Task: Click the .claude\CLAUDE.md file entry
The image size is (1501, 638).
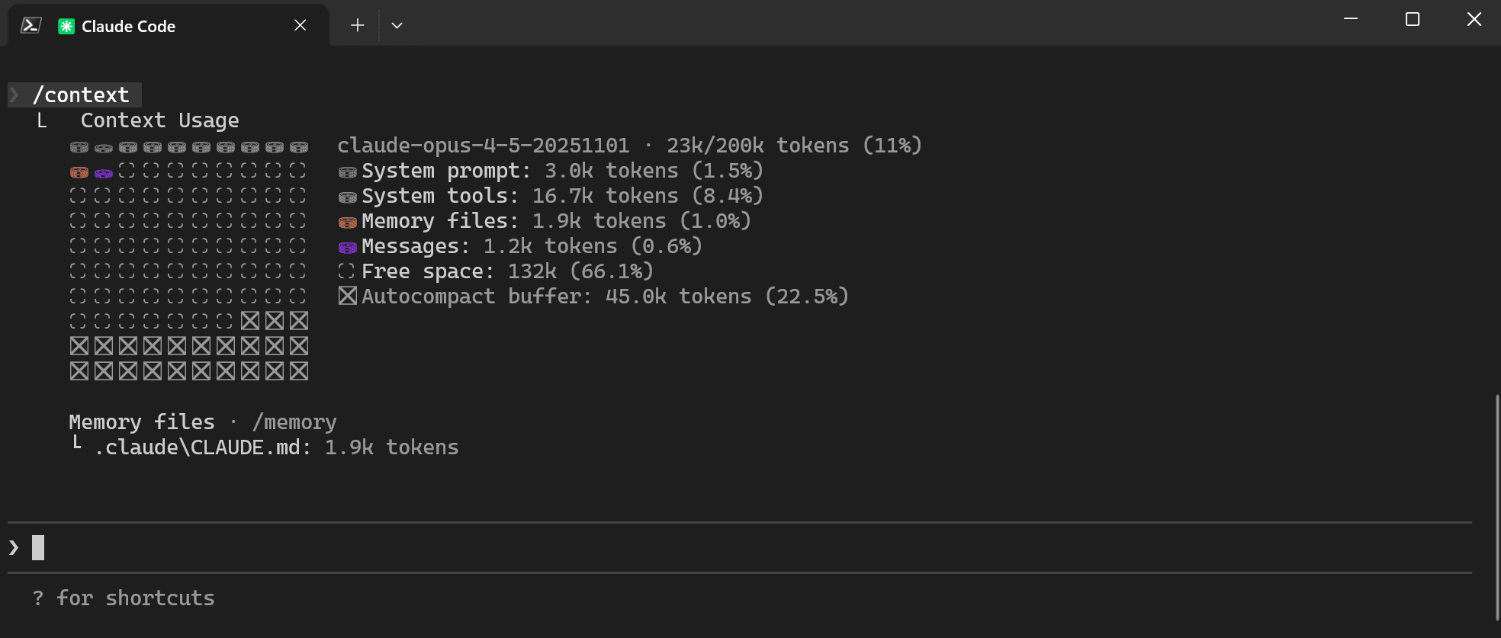Action: [203, 447]
